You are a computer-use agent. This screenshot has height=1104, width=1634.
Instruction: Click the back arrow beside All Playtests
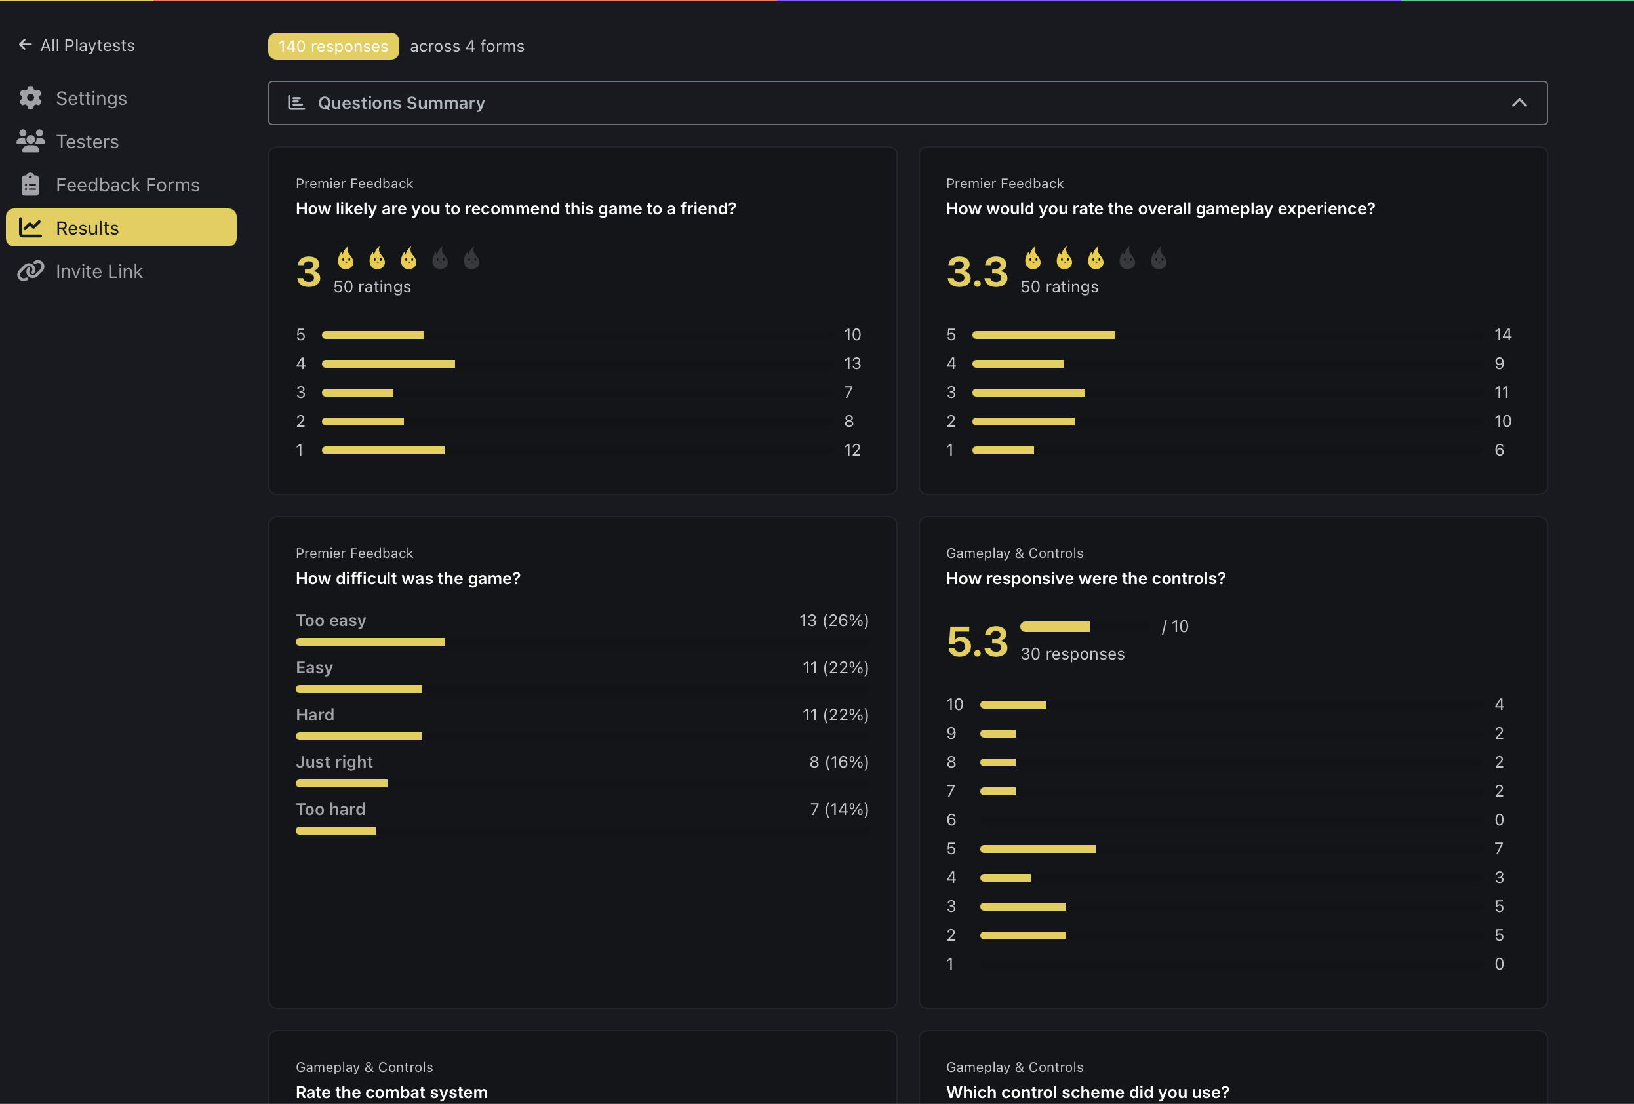click(26, 45)
